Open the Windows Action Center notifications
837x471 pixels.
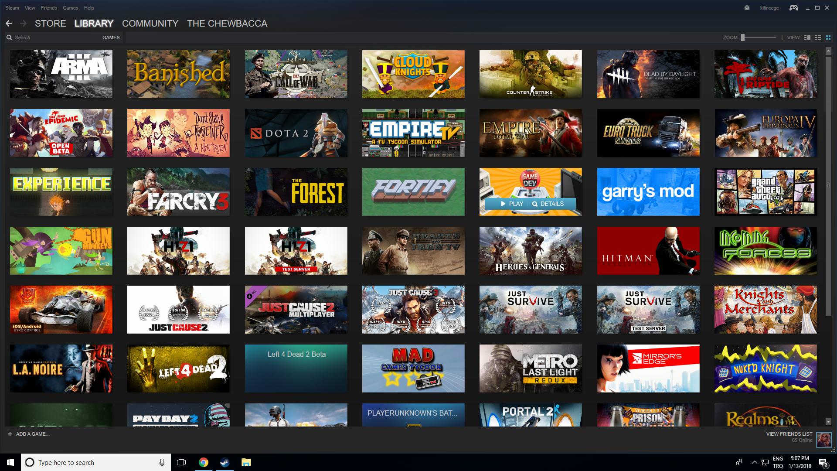click(823, 462)
